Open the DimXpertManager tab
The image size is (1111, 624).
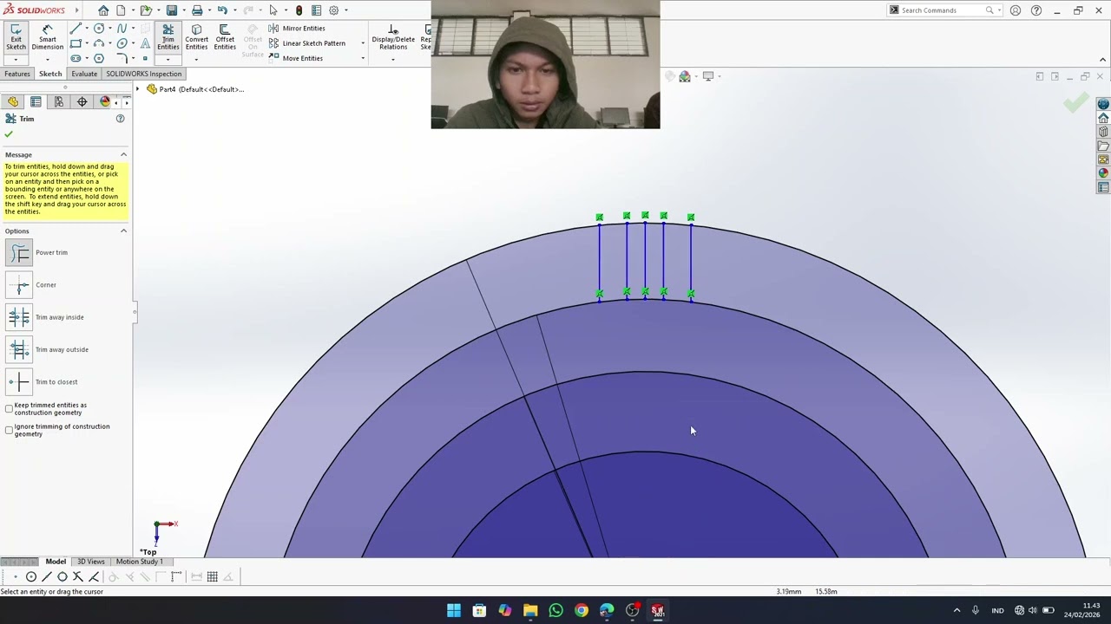pos(82,101)
